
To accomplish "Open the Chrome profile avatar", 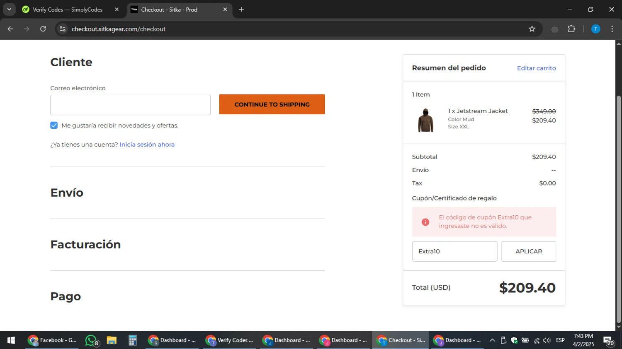I will (x=595, y=29).
